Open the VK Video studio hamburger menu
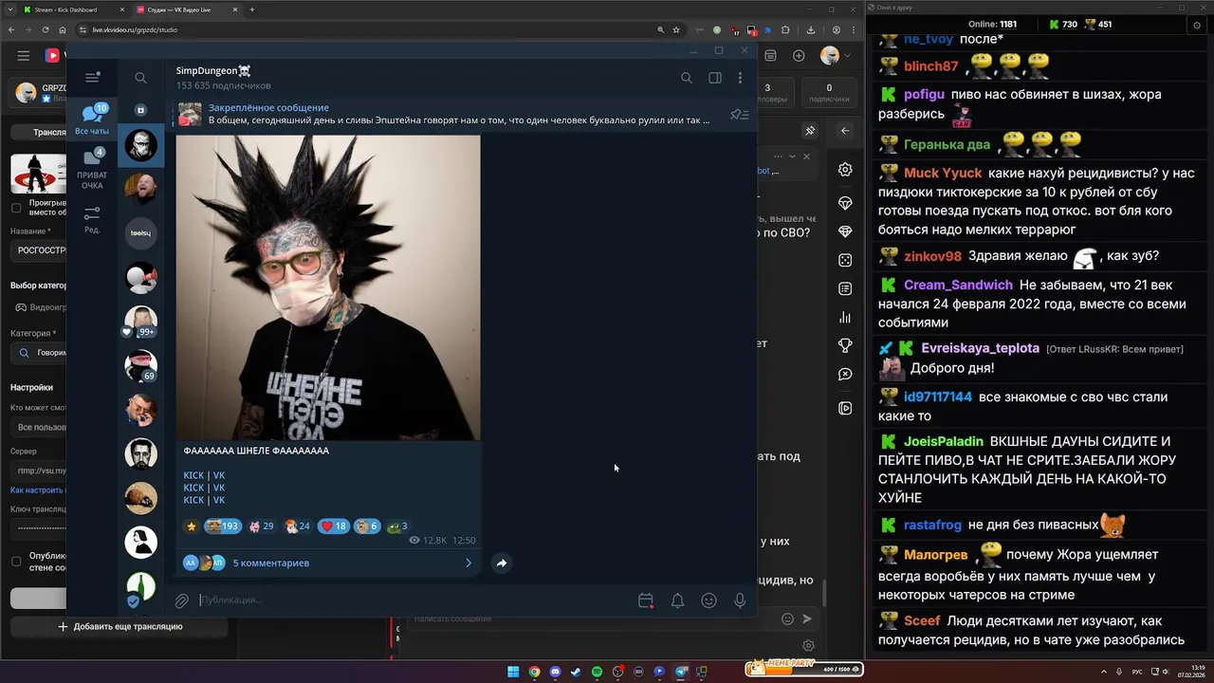The width and height of the screenshot is (1214, 683). (x=23, y=56)
